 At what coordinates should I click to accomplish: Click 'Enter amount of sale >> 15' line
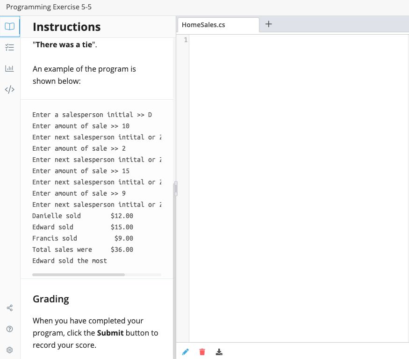81,171
